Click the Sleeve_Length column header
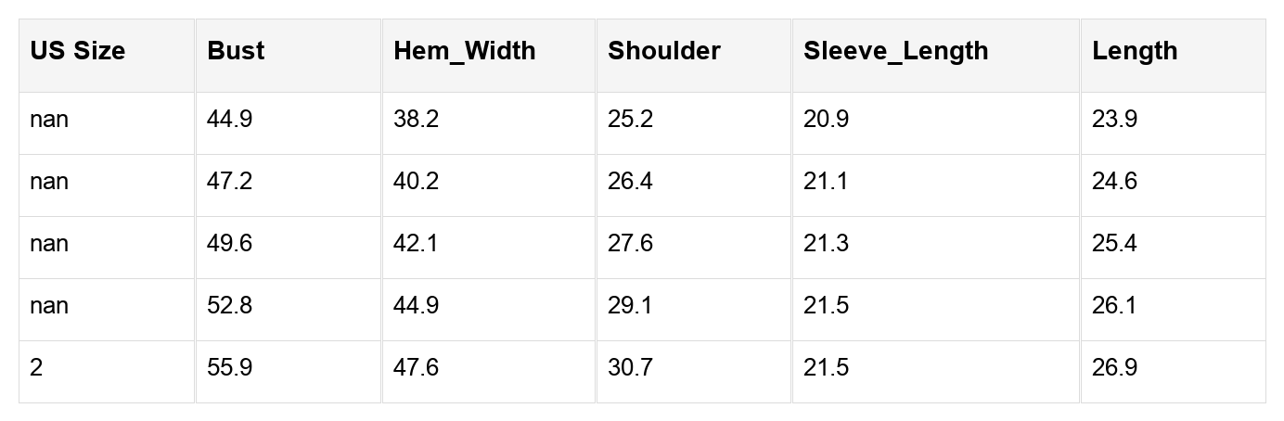The image size is (1284, 421). point(895,51)
